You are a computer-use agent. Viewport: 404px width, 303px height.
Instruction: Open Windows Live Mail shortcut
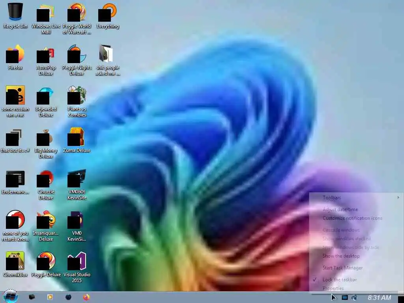pyautogui.click(x=46, y=19)
